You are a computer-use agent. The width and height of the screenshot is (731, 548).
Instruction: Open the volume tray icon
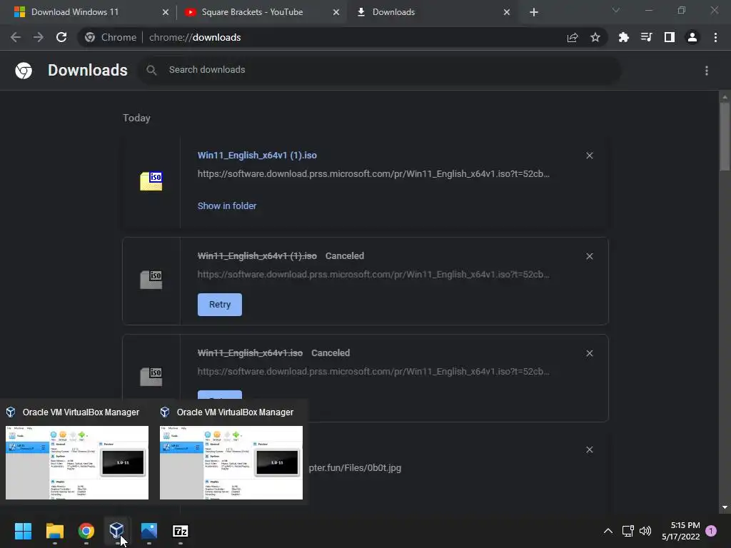tap(645, 531)
